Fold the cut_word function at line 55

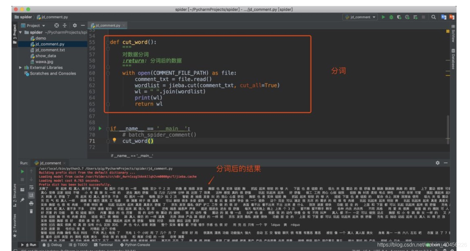click(x=107, y=42)
